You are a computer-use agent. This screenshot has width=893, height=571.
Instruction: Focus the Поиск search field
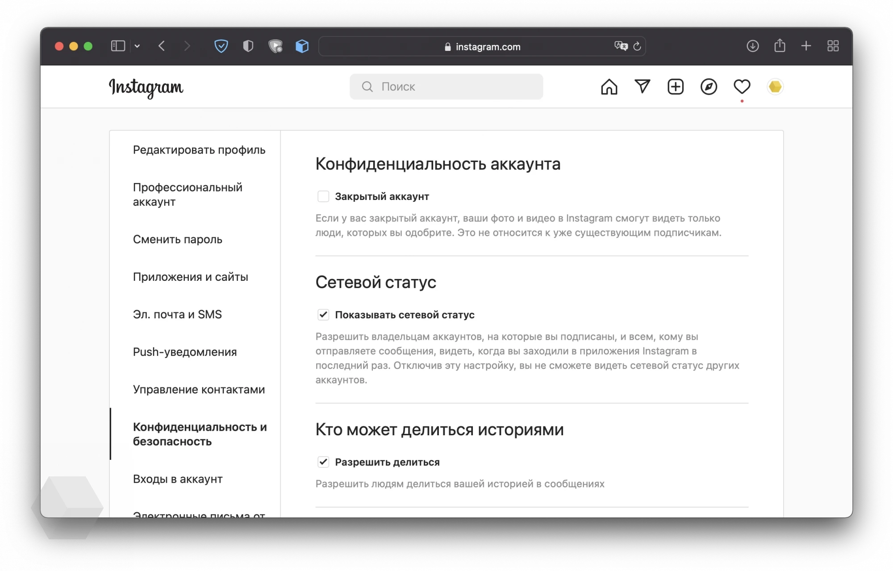pos(446,87)
